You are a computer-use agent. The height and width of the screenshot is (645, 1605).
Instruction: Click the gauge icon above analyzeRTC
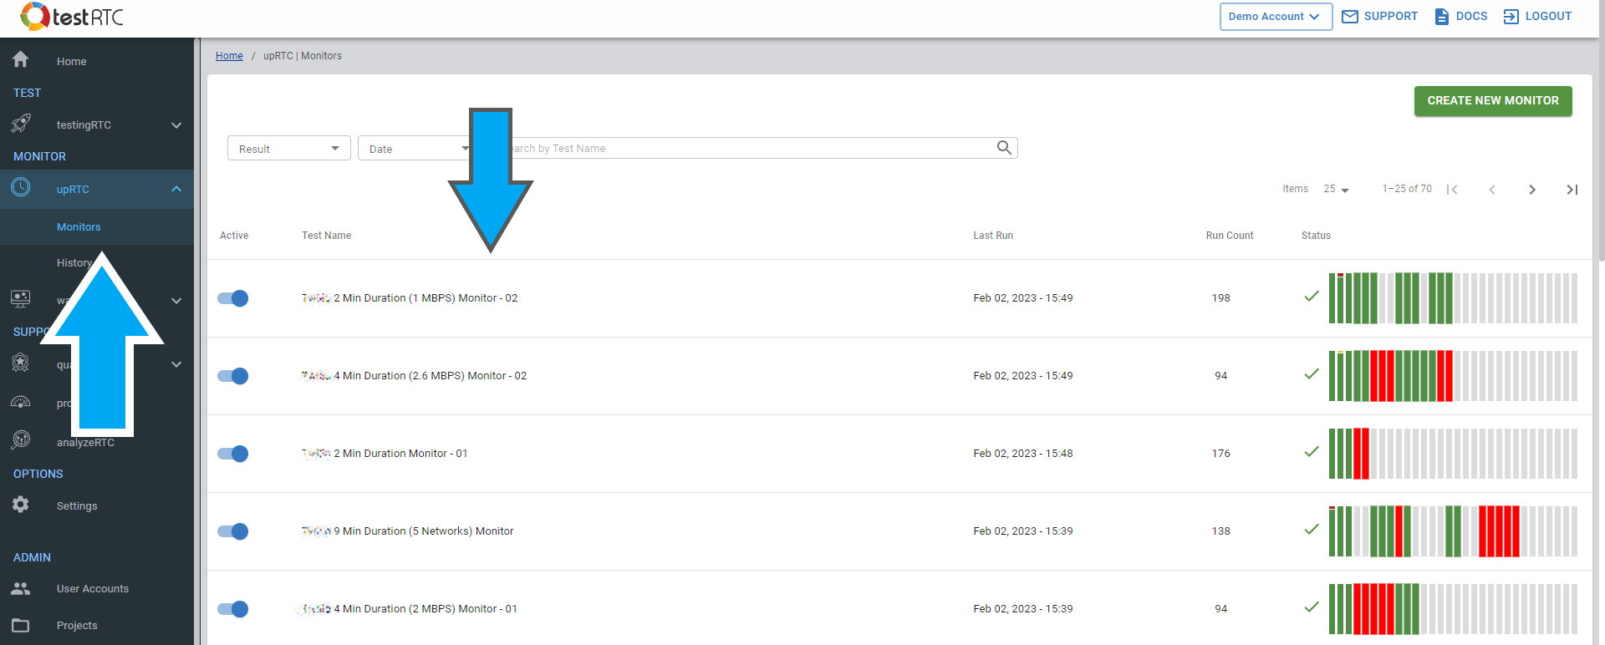click(21, 402)
